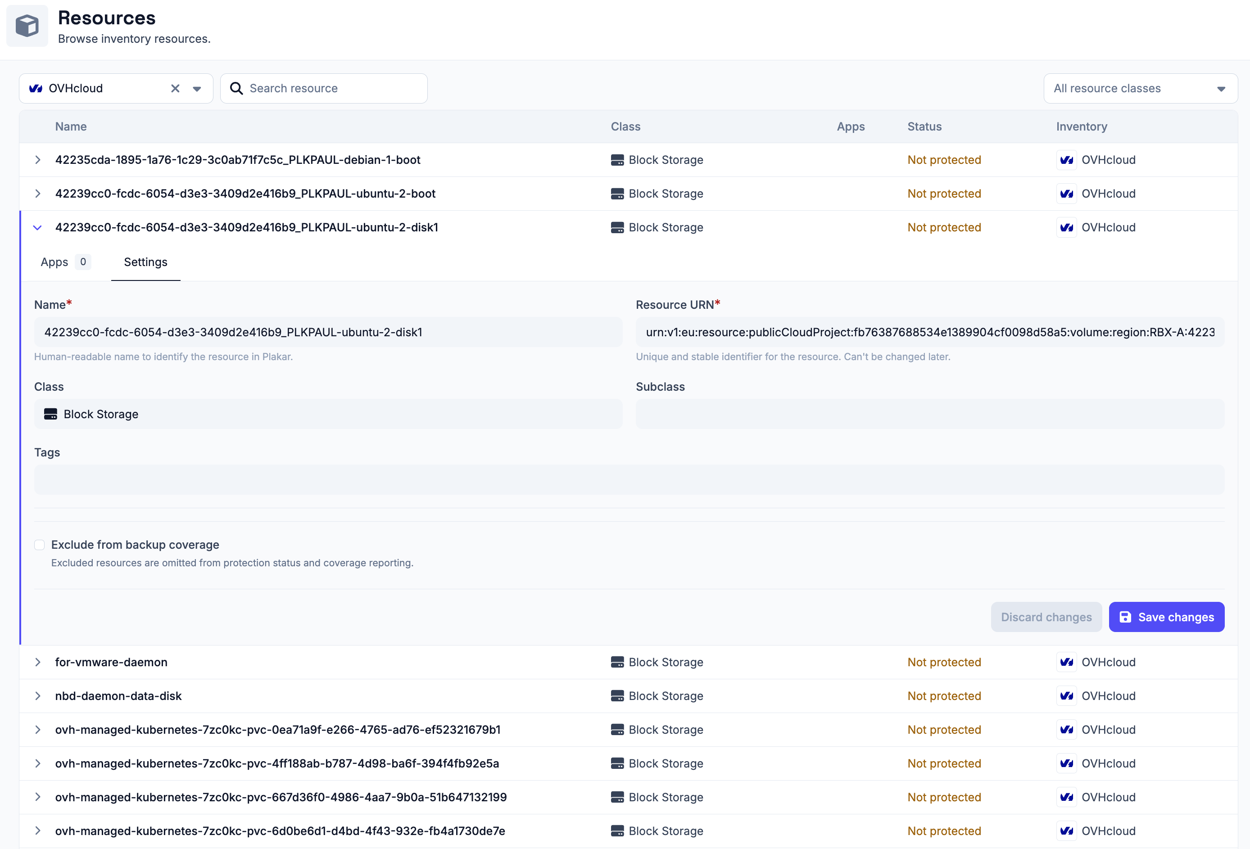Image resolution: width=1250 pixels, height=849 pixels.
Task: Open the OVHcloud inventory dropdown
Action: coord(197,89)
